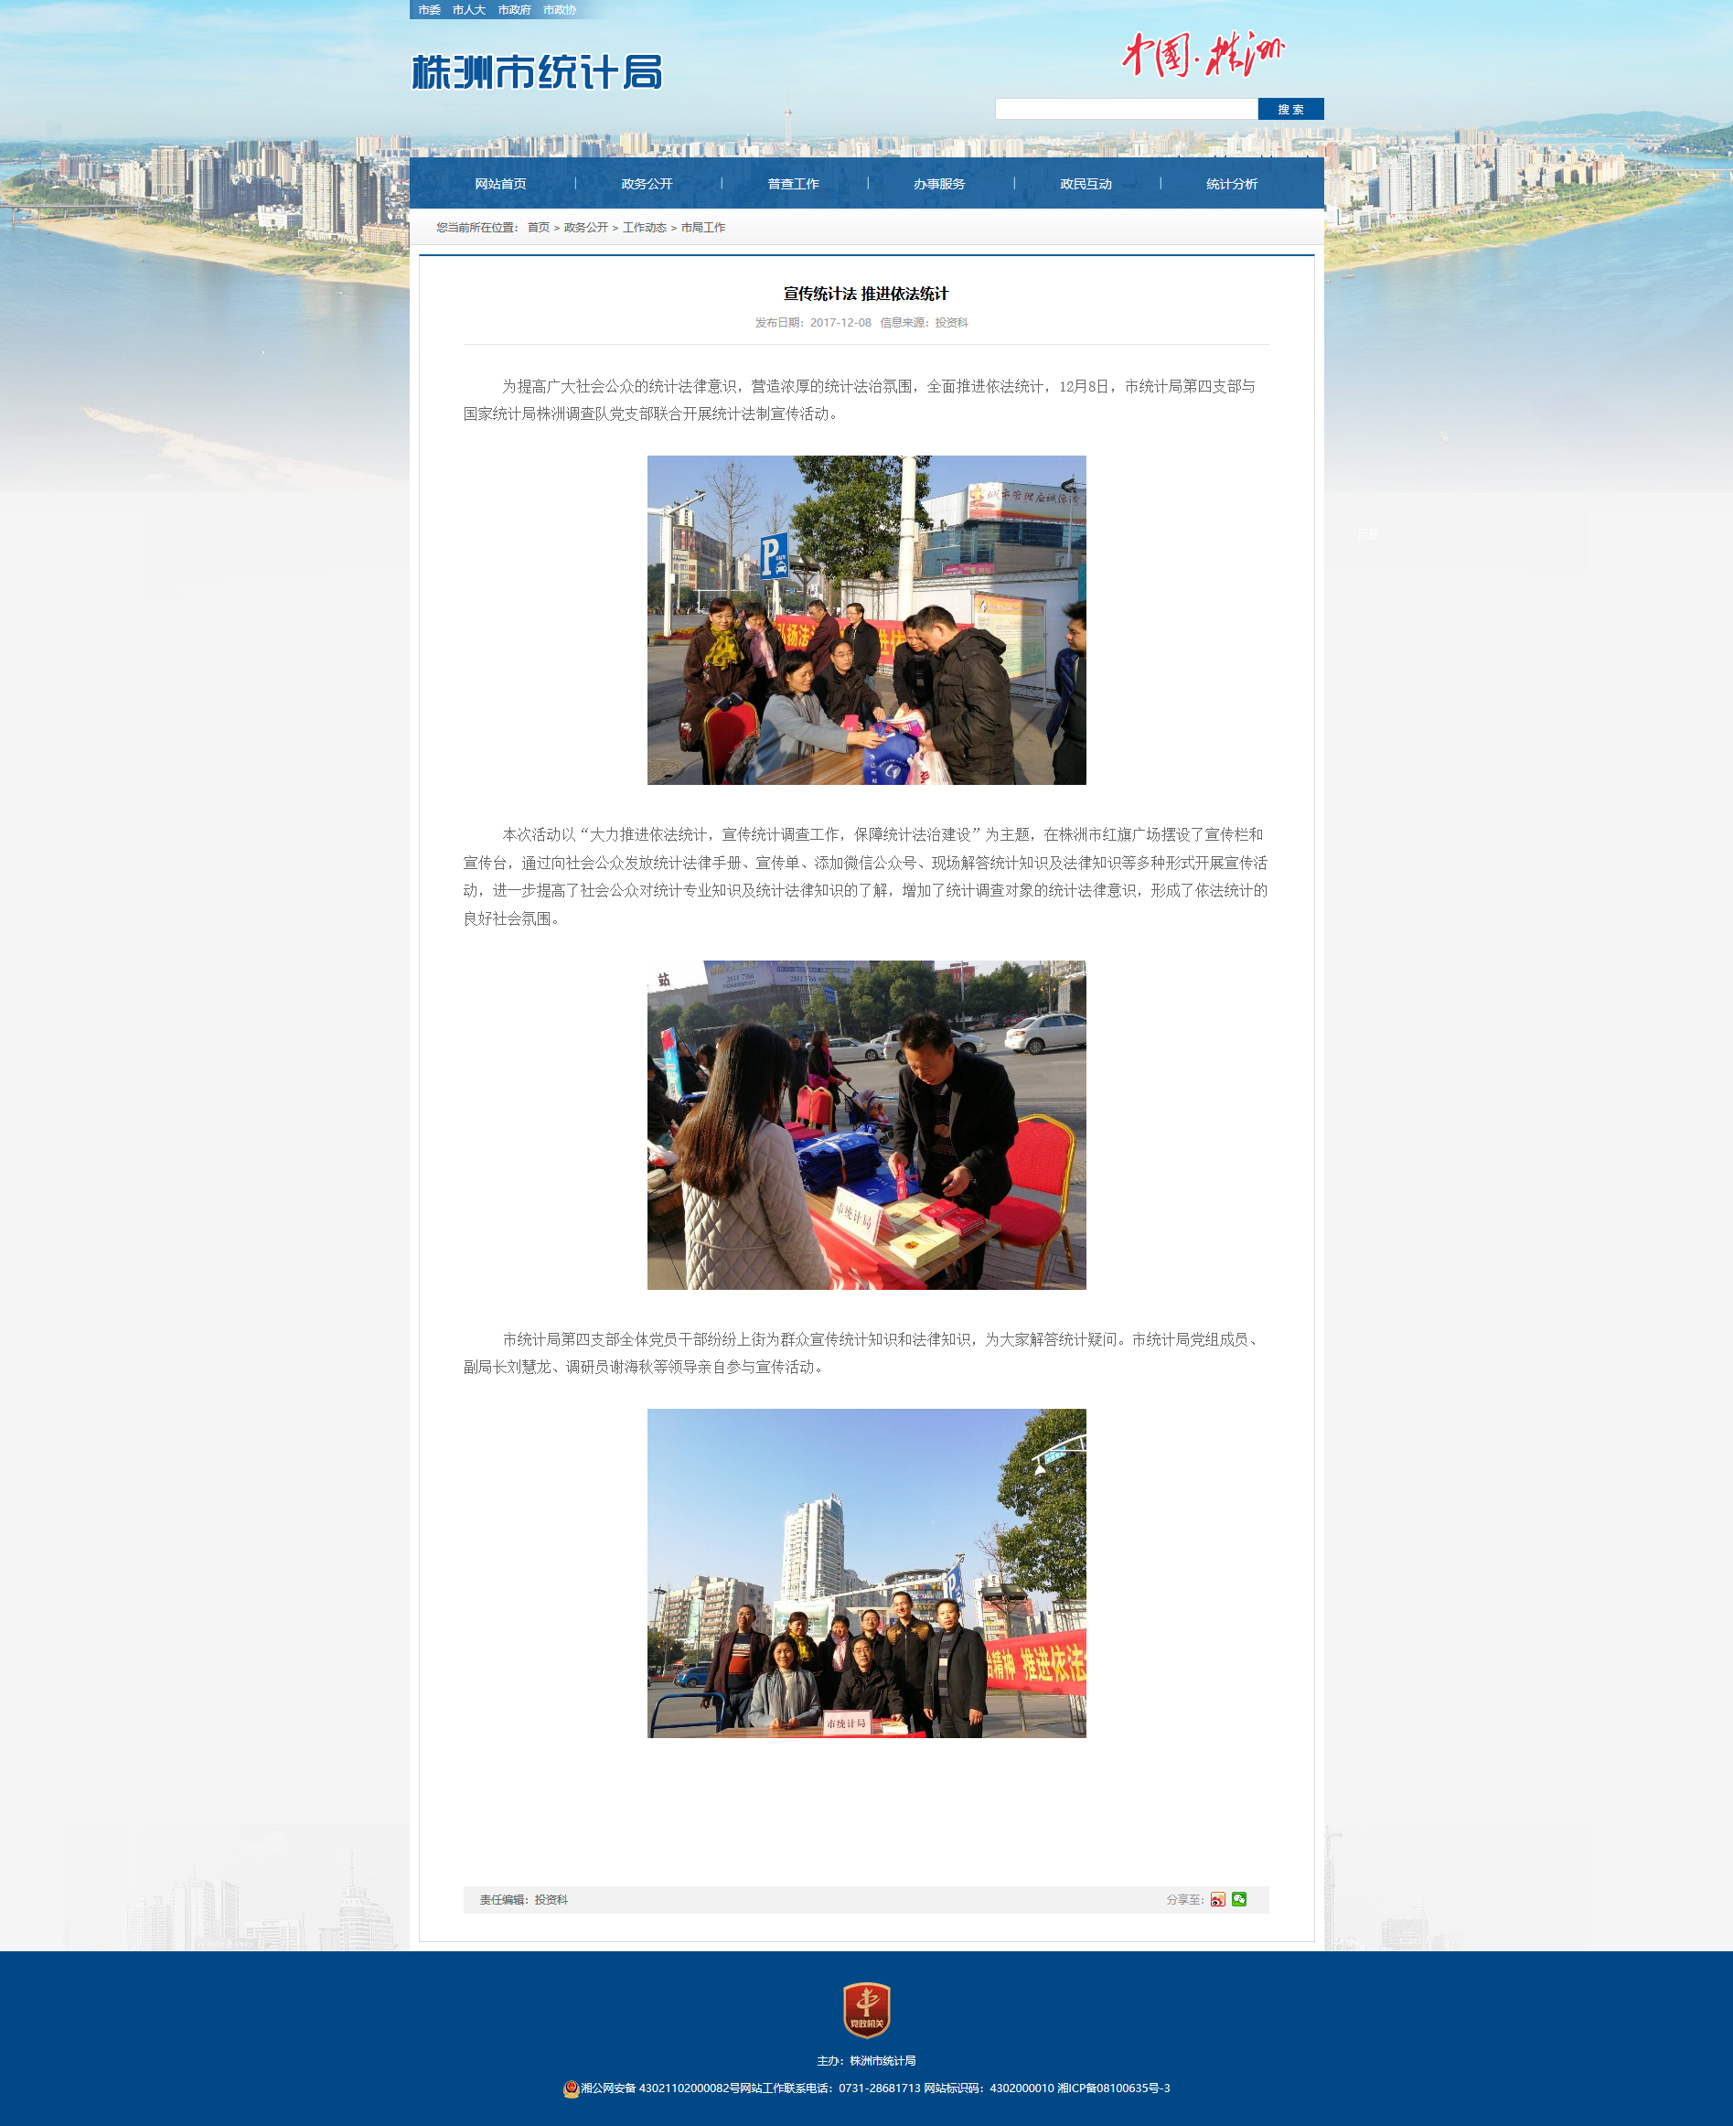The image size is (1733, 2126).
Task: Share article to Sina Weibo
Action: point(1217,1899)
